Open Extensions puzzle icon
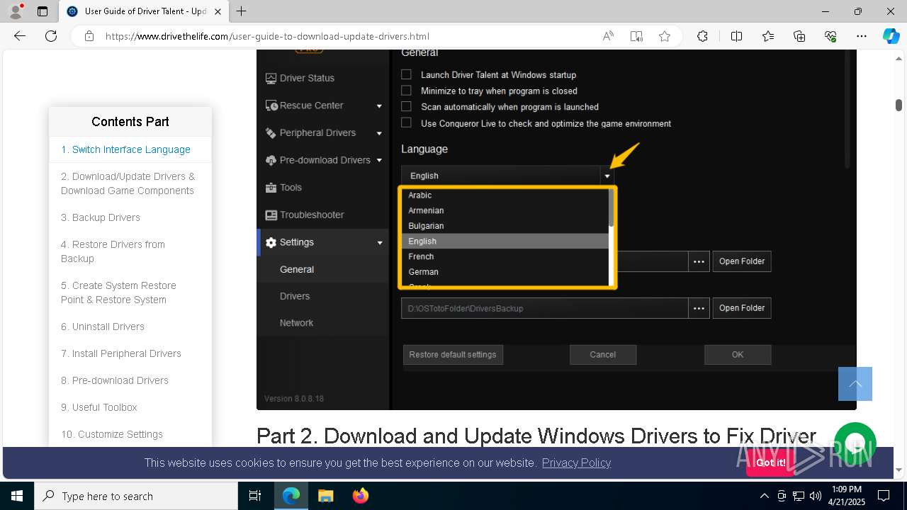Image resolution: width=907 pixels, height=510 pixels. click(702, 36)
